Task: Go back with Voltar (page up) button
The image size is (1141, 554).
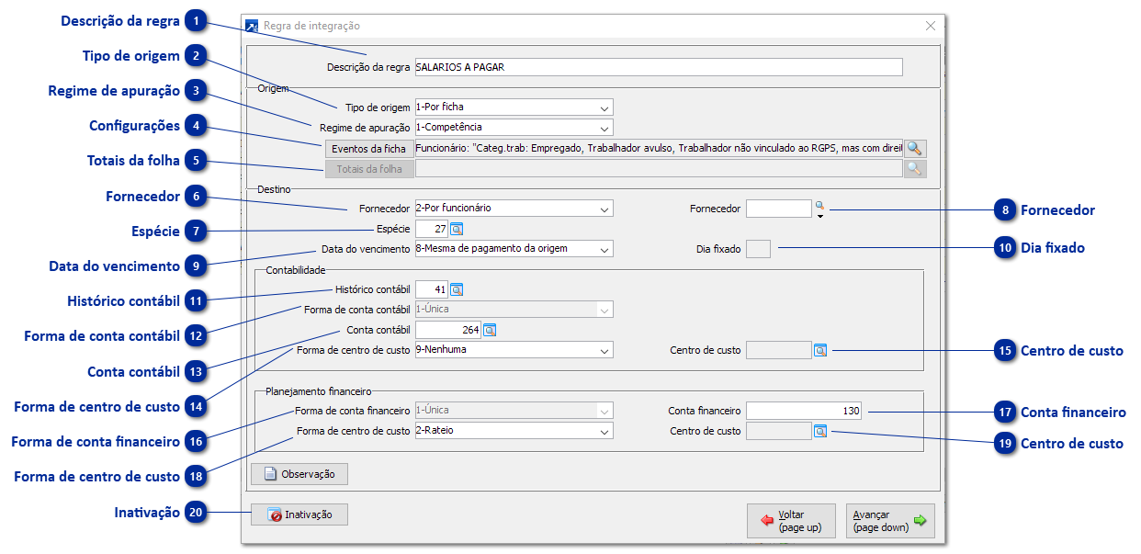Action: pos(791,521)
